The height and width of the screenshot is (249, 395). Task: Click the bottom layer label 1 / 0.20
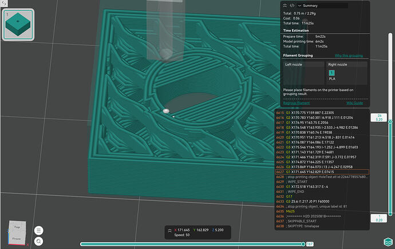pos(379,218)
